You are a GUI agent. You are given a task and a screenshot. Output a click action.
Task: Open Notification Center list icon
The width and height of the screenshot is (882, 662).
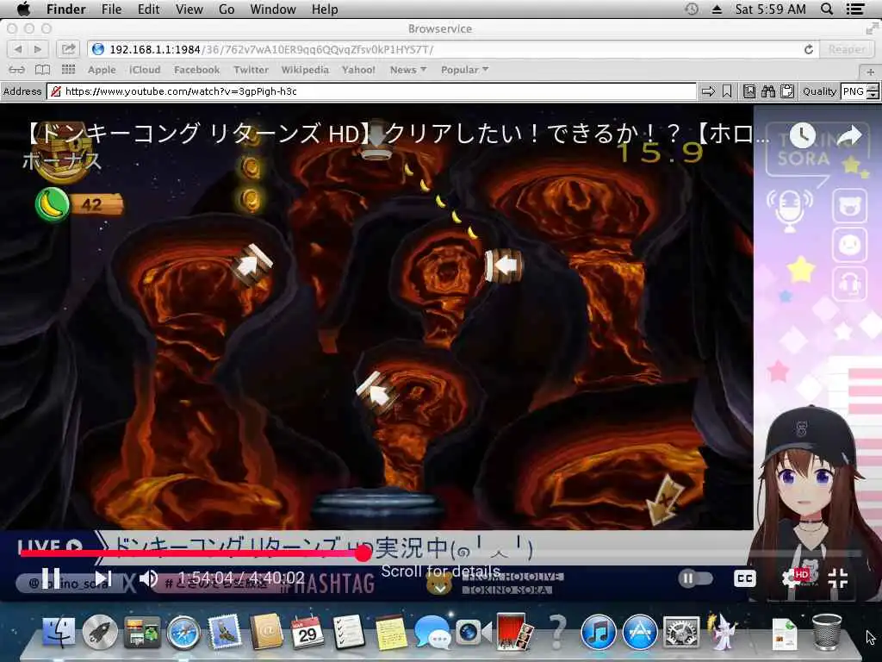(x=855, y=9)
